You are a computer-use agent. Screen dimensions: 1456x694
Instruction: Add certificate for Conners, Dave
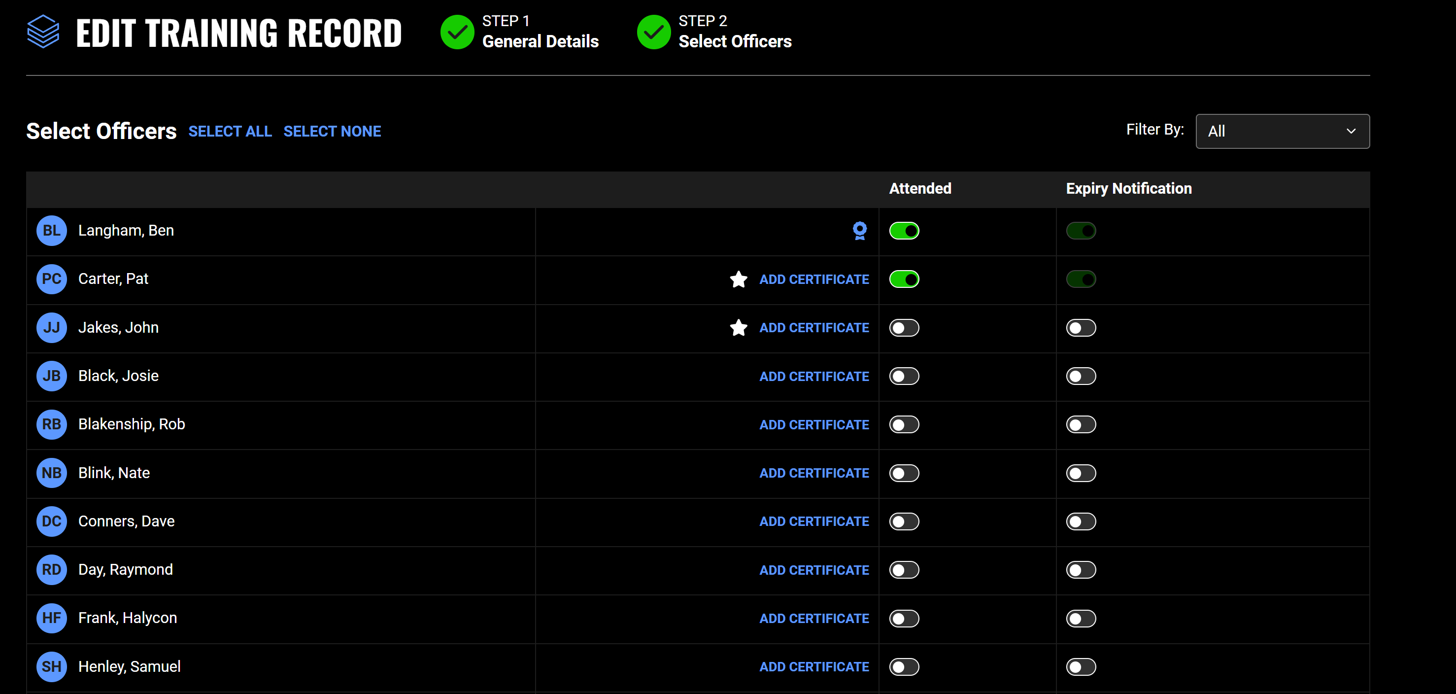814,521
